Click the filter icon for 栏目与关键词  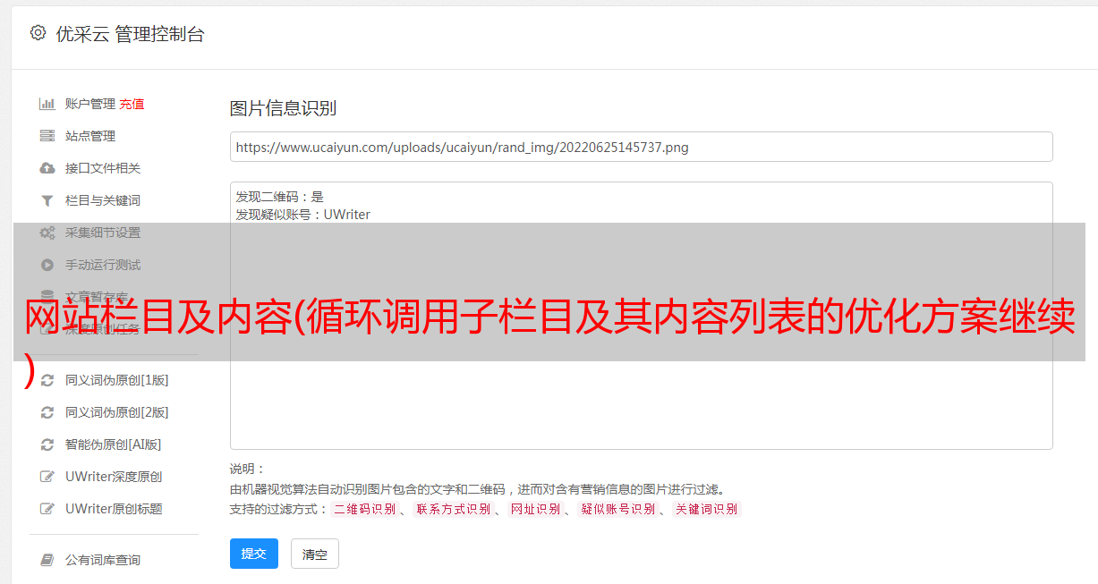[47, 200]
